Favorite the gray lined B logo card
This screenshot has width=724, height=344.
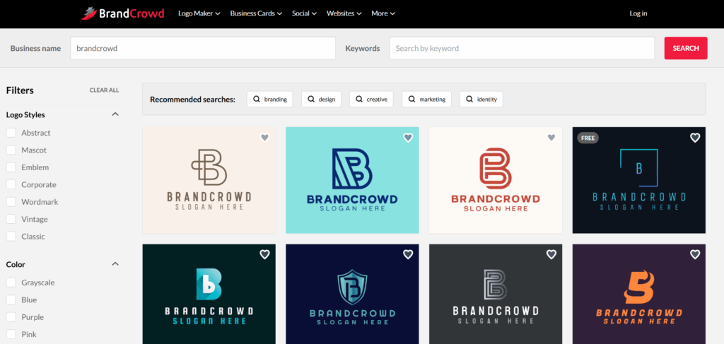pyautogui.click(x=551, y=254)
